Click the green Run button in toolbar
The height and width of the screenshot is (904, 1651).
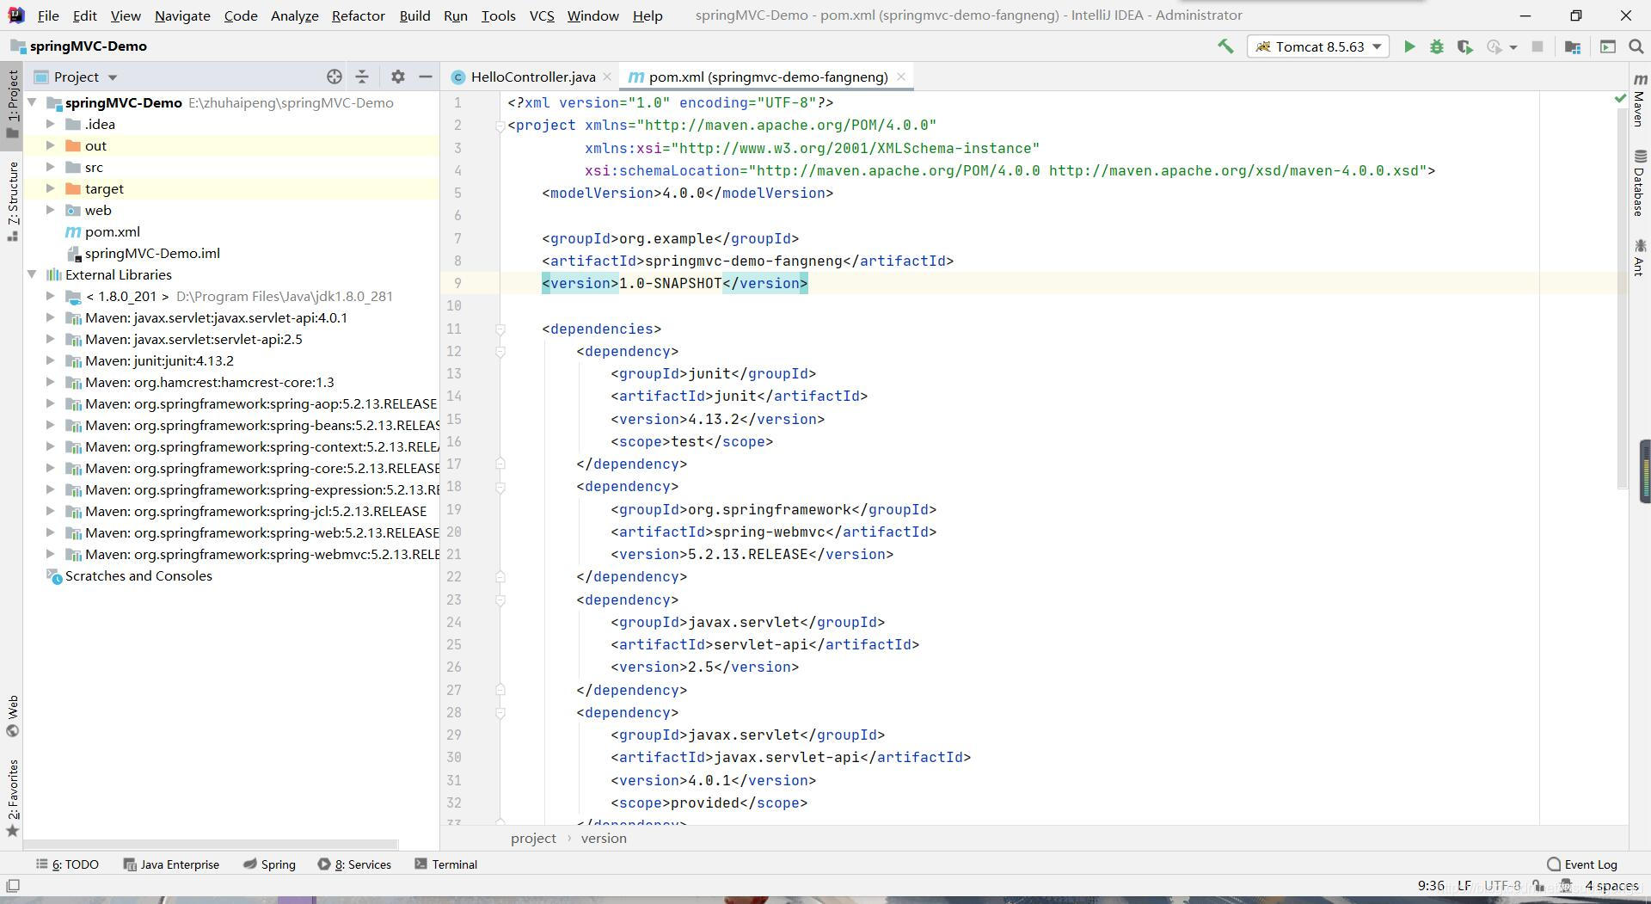[1409, 47]
